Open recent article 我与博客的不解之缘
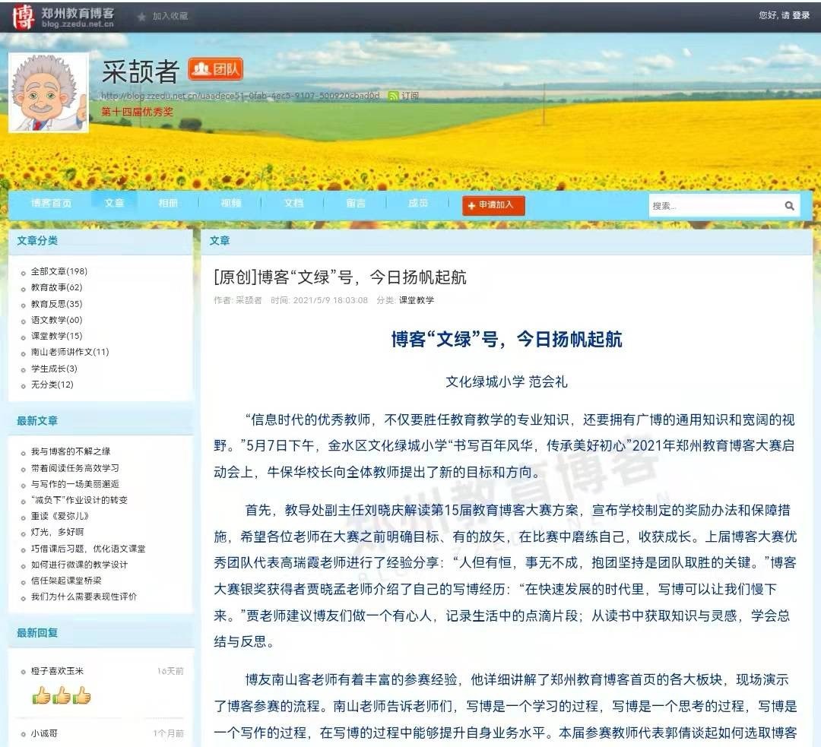This screenshot has width=821, height=747. pos(71,451)
